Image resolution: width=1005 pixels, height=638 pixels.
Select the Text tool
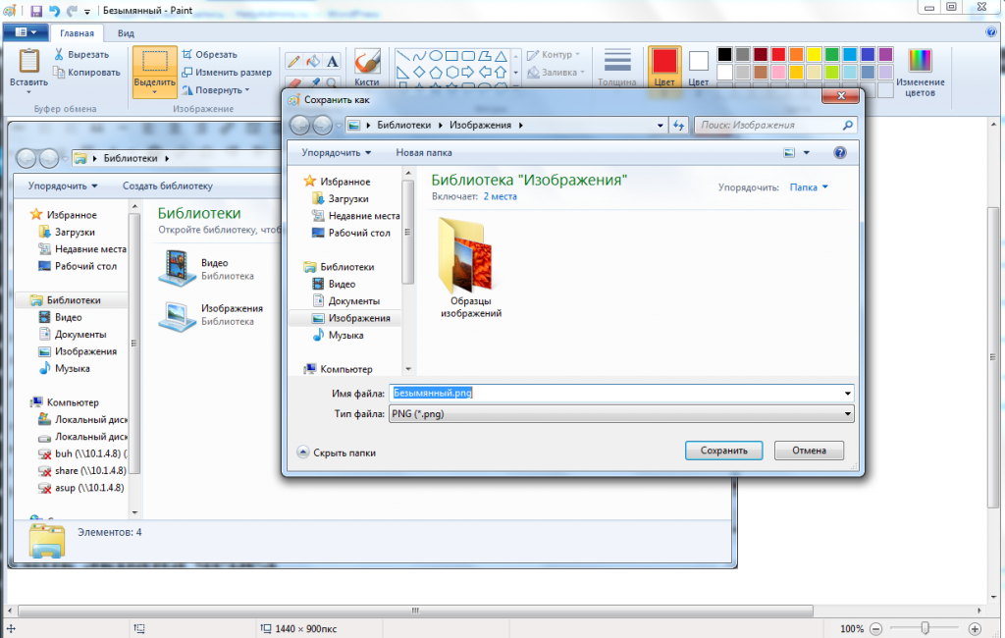click(x=332, y=62)
